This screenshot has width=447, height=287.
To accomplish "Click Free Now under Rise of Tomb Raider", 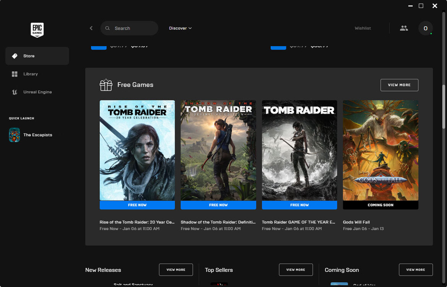I will click(137, 205).
